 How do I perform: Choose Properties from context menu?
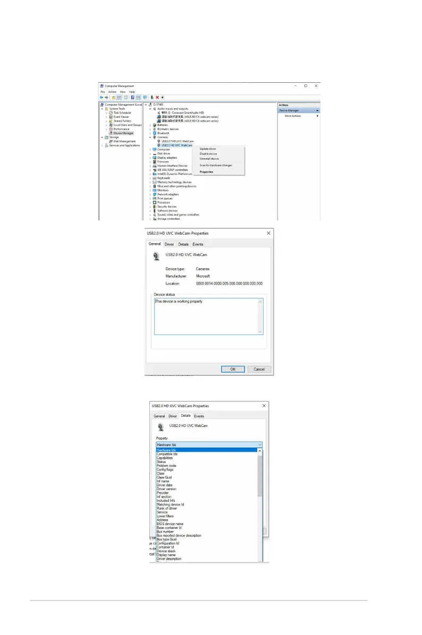pyautogui.click(x=206, y=172)
